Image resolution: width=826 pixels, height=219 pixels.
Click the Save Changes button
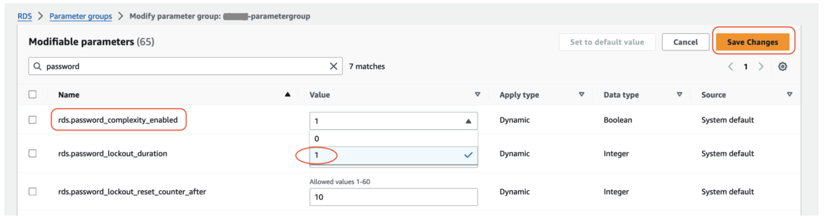(752, 42)
